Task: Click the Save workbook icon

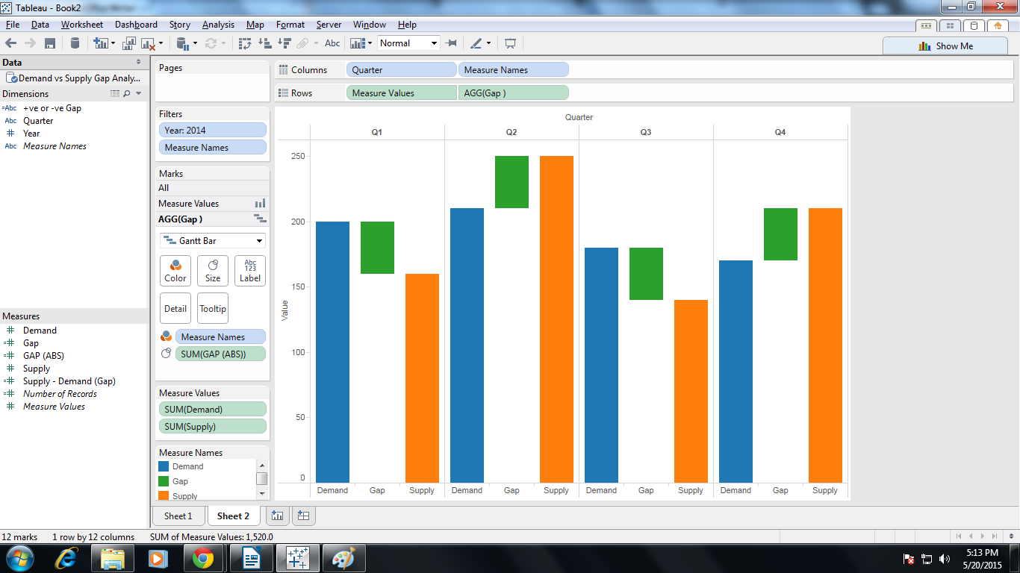Action: [x=50, y=43]
